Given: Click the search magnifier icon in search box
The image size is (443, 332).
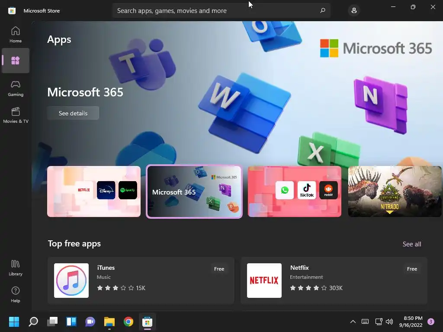Looking at the screenshot, I should (323, 10).
